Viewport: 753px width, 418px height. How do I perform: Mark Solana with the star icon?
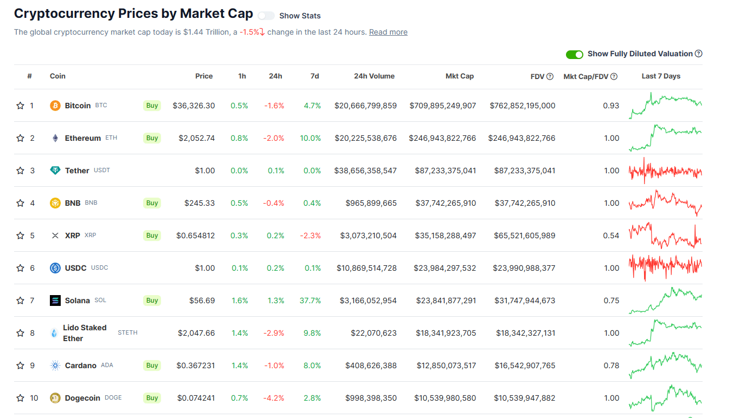point(20,301)
